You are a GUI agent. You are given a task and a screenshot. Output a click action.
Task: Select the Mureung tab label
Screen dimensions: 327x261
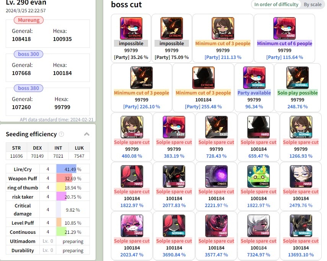[29, 20]
